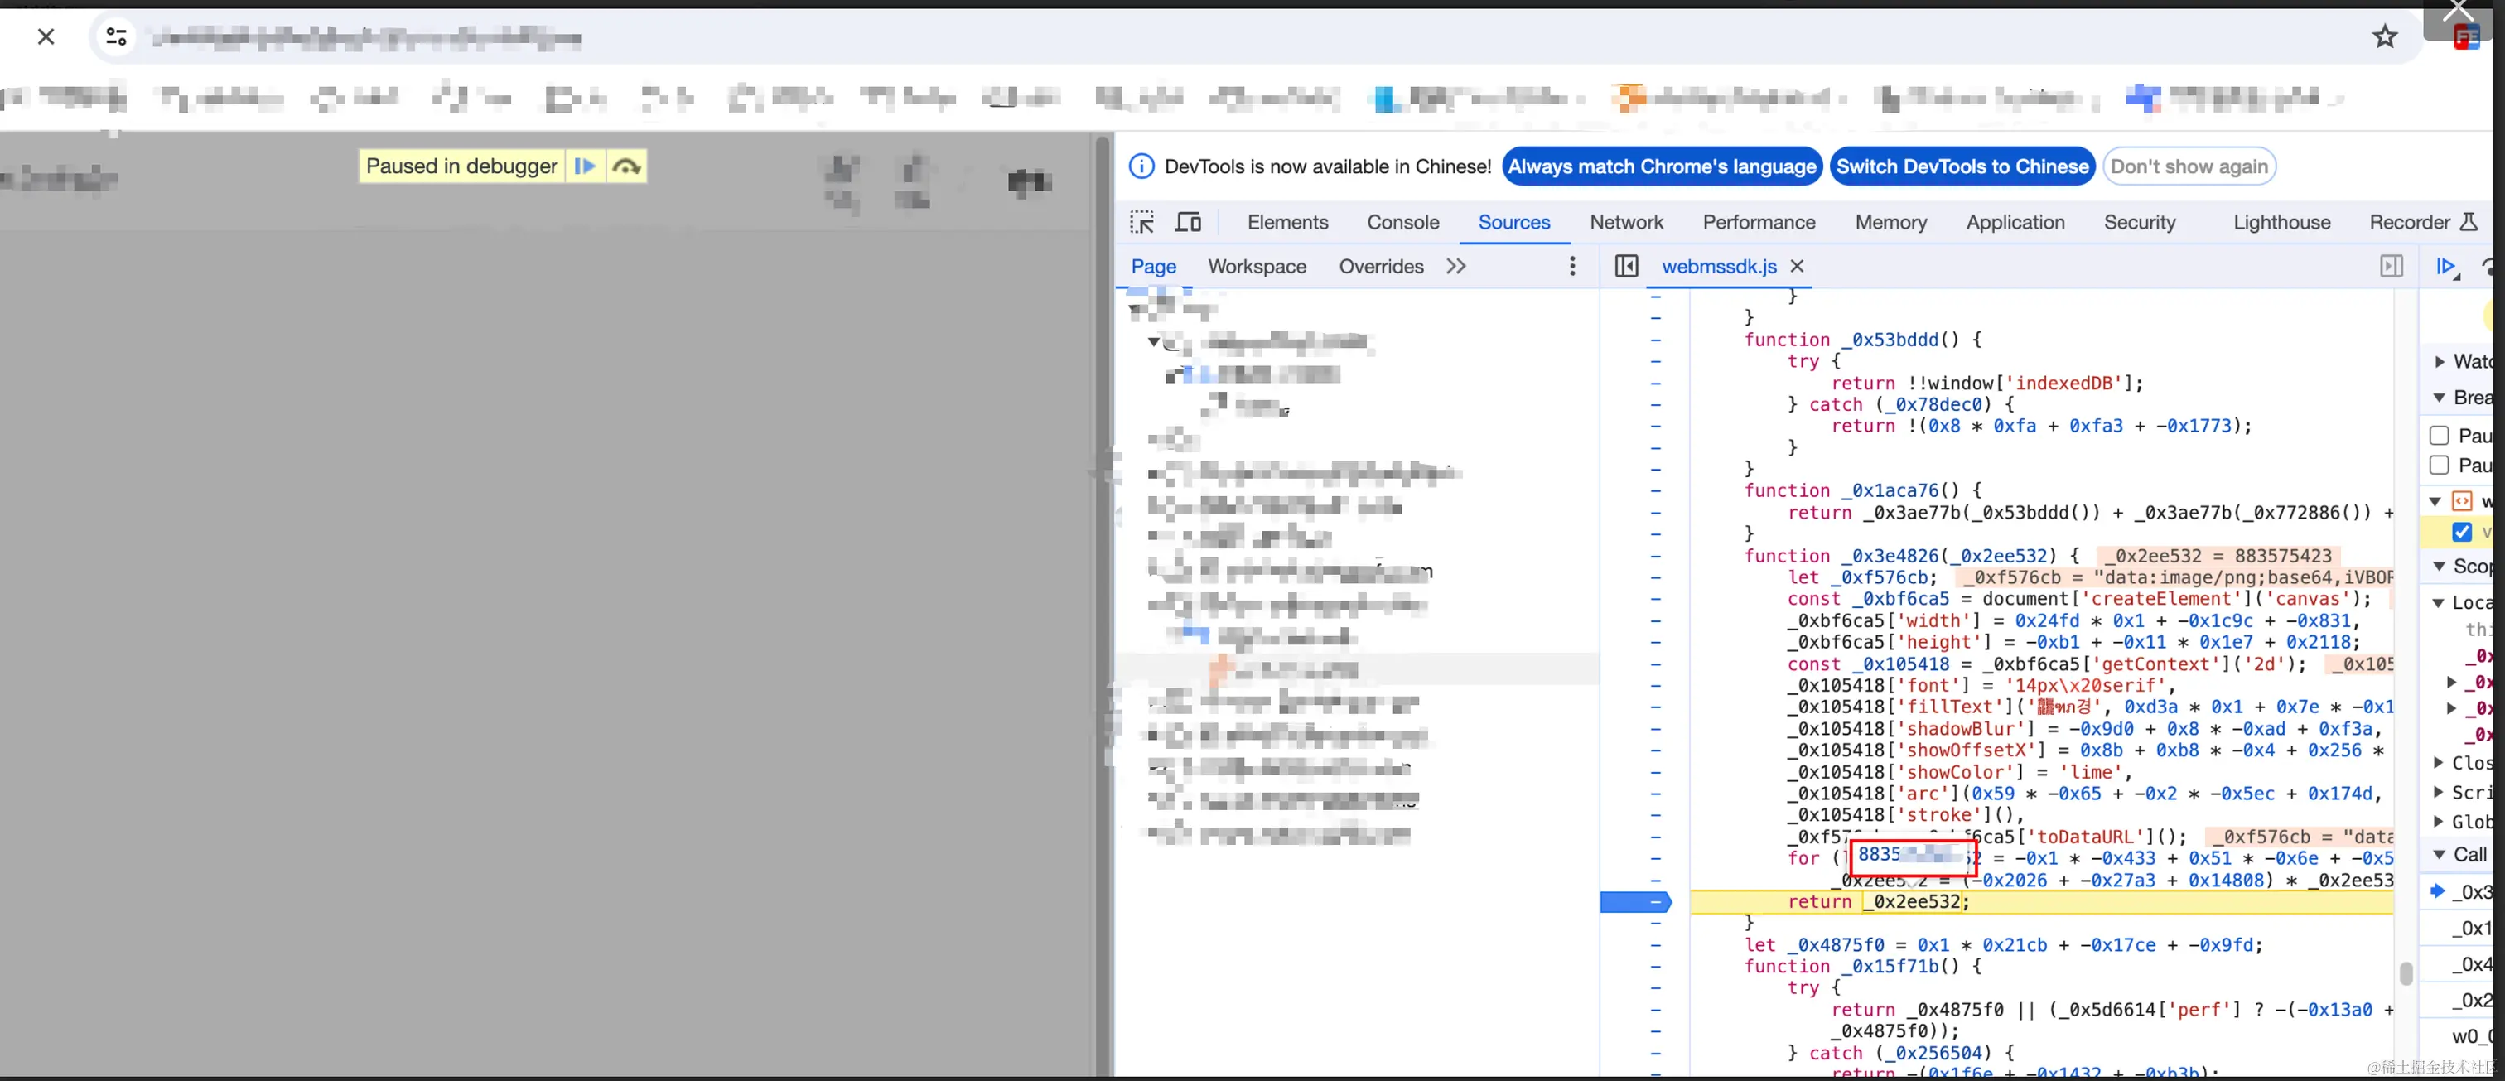Open the Recorder panel

(x=2421, y=223)
